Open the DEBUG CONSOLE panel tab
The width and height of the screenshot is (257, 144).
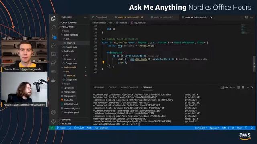point(129,88)
